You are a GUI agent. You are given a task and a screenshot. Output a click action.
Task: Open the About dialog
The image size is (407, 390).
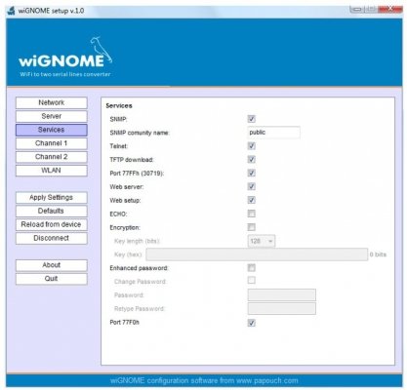(52, 265)
